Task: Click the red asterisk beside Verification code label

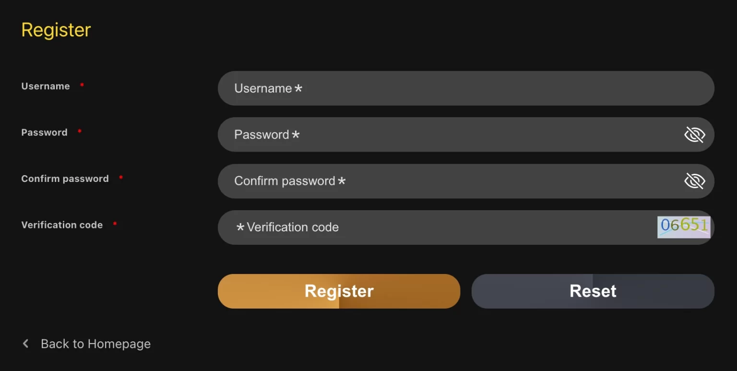Action: click(115, 224)
